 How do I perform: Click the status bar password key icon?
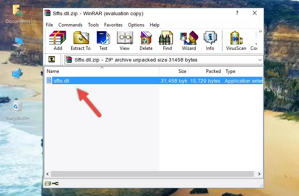(x=55, y=184)
